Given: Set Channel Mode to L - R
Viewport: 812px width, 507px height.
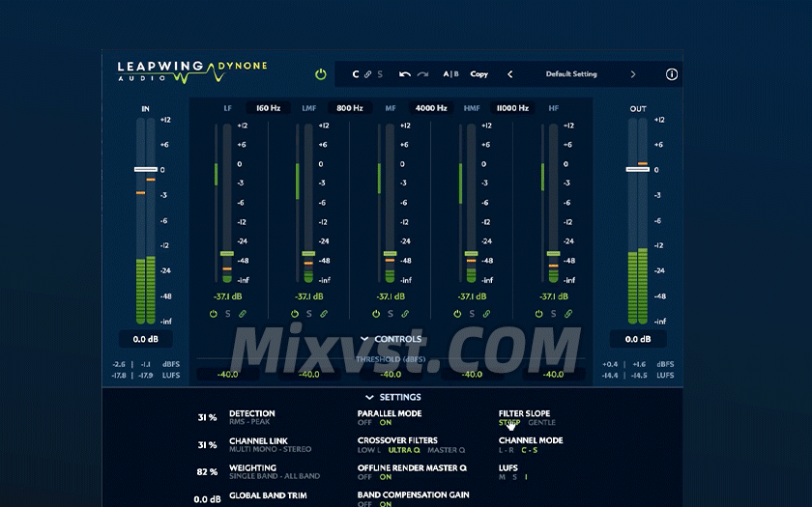Looking at the screenshot, I should [x=507, y=450].
